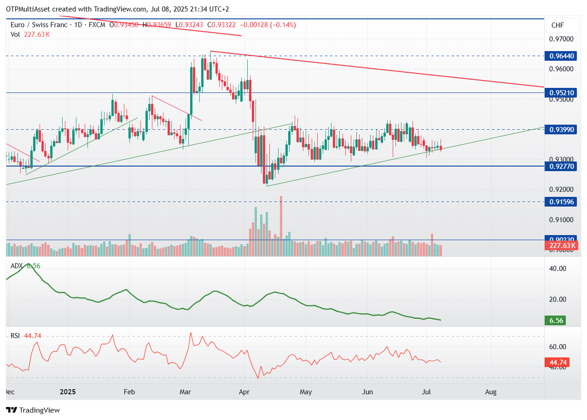Click the May label on time axis

pos(306,392)
